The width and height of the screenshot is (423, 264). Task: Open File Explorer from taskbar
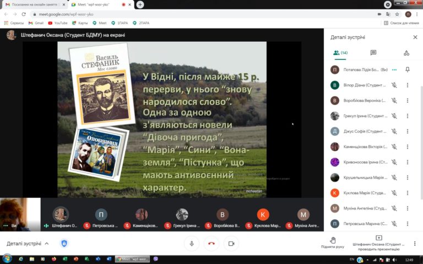coord(32,259)
